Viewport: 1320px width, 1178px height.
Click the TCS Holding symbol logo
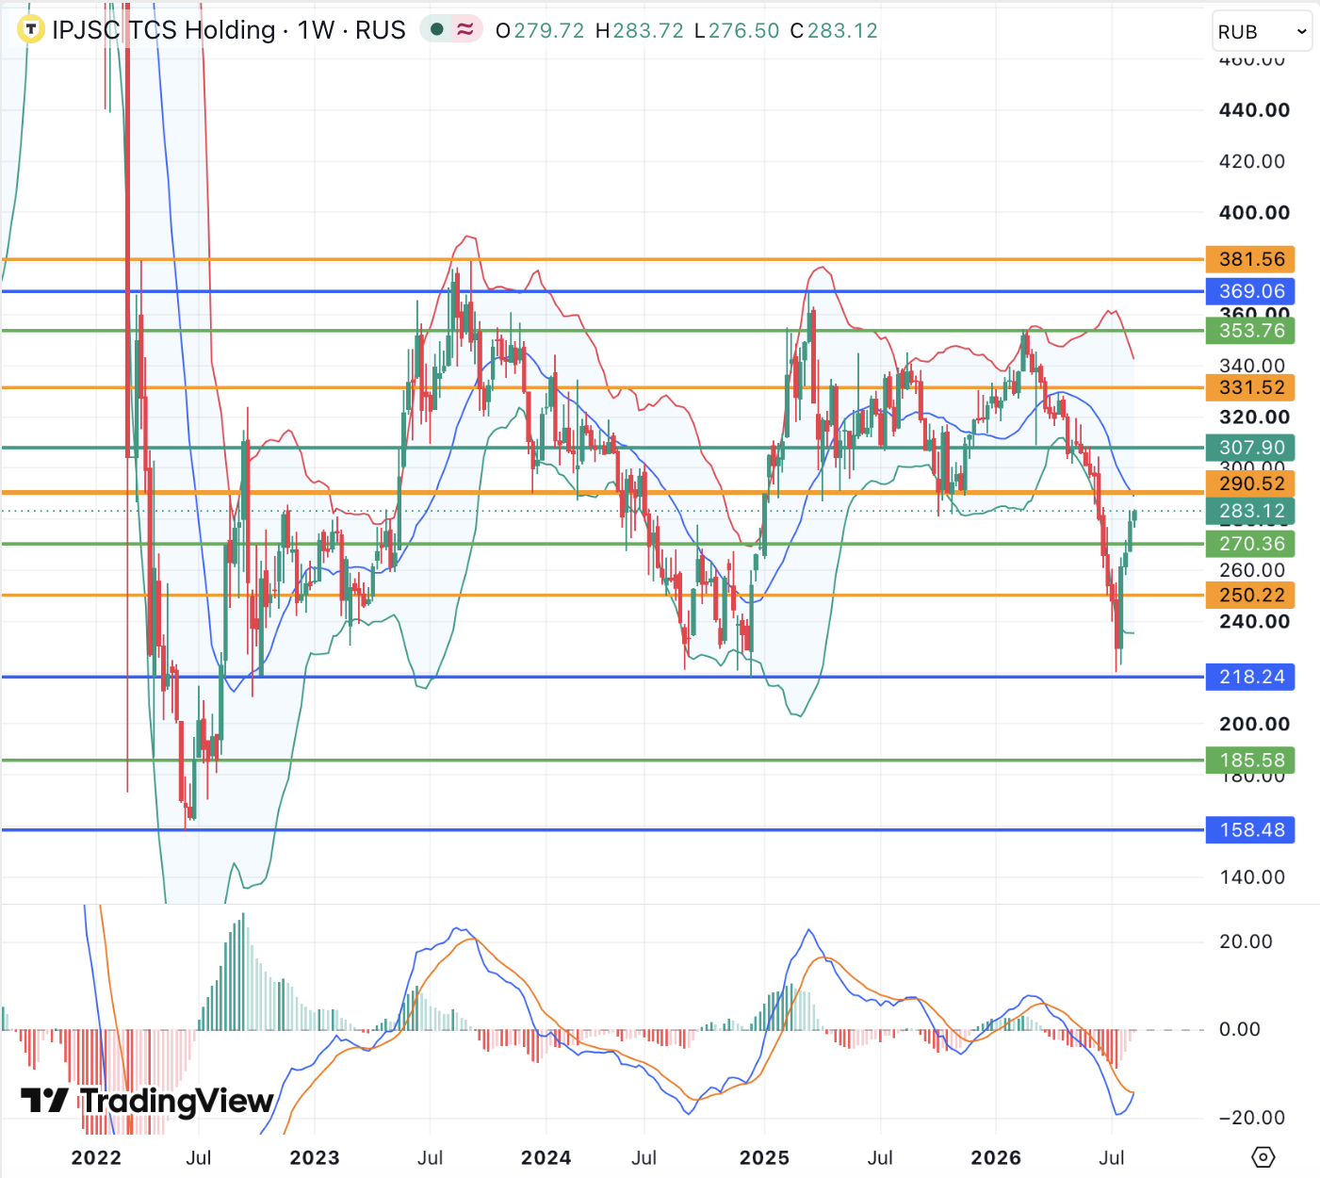pos(31,30)
